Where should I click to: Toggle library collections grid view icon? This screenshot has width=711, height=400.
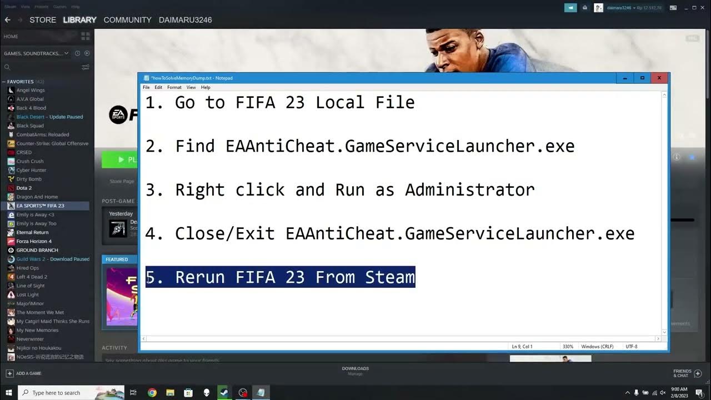tap(86, 37)
